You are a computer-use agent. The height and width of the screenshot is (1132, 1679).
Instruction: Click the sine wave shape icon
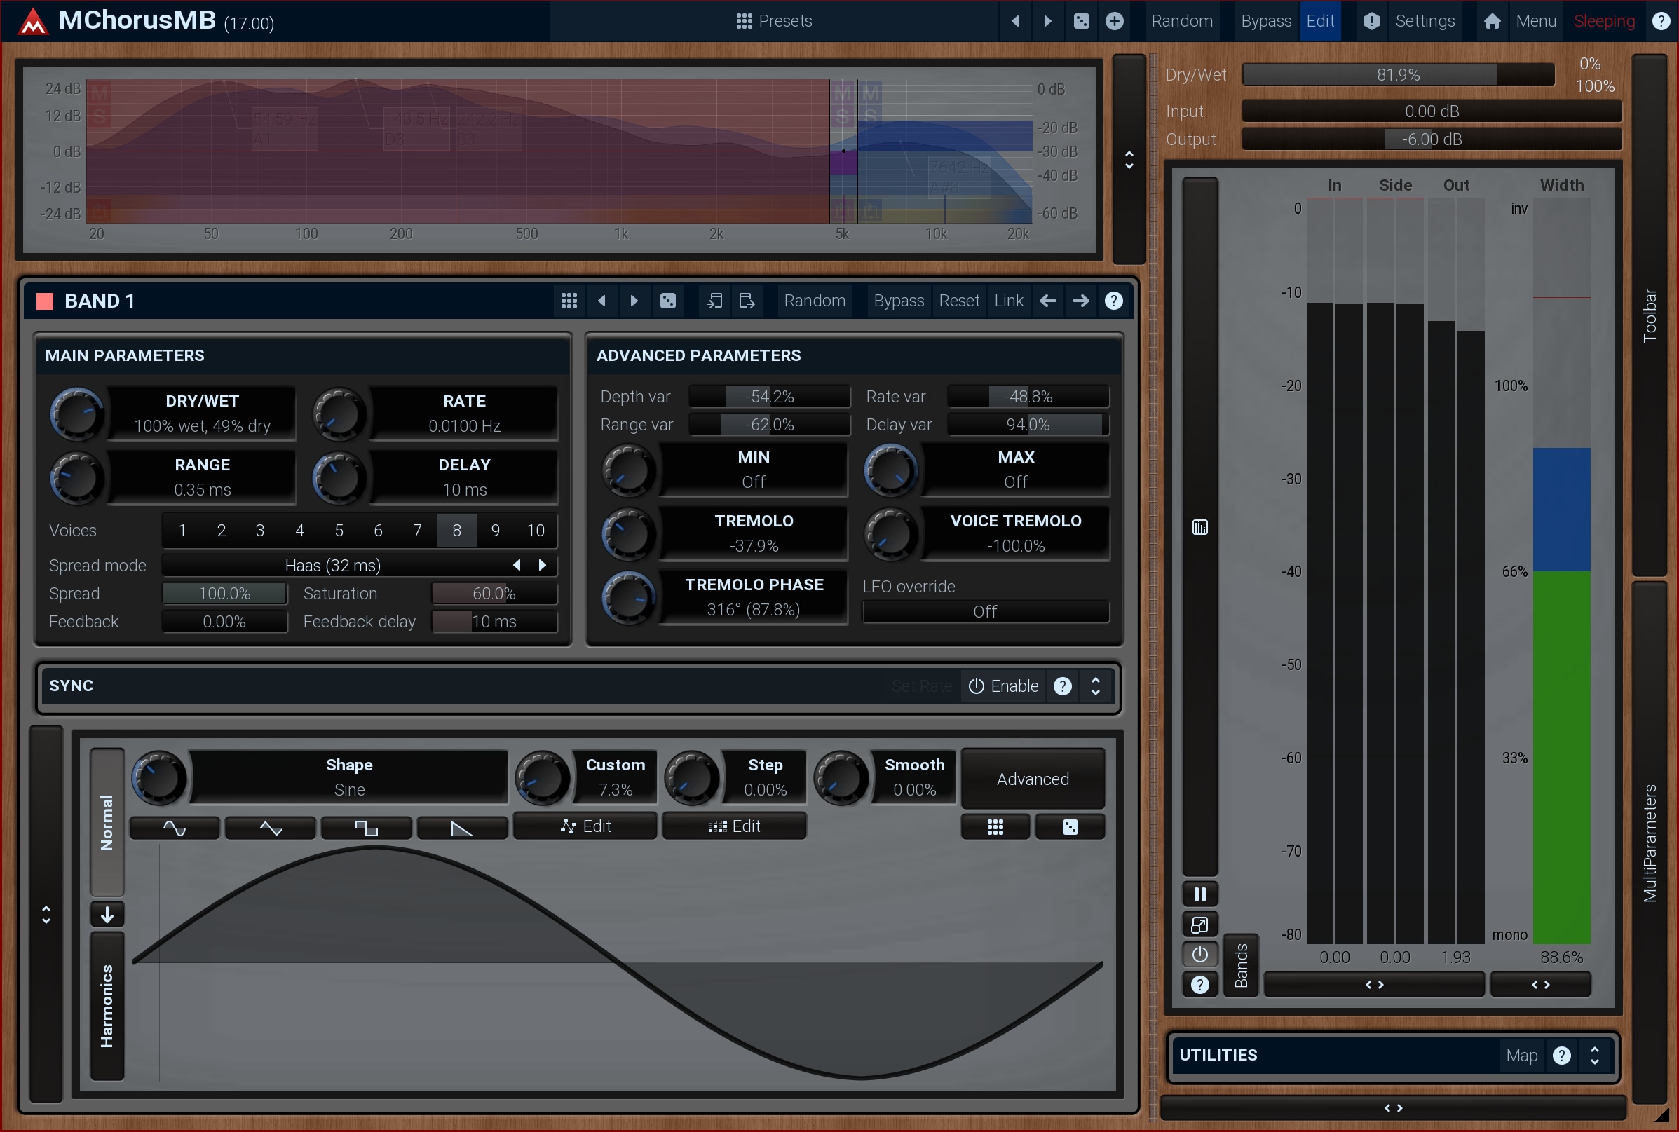coord(175,827)
